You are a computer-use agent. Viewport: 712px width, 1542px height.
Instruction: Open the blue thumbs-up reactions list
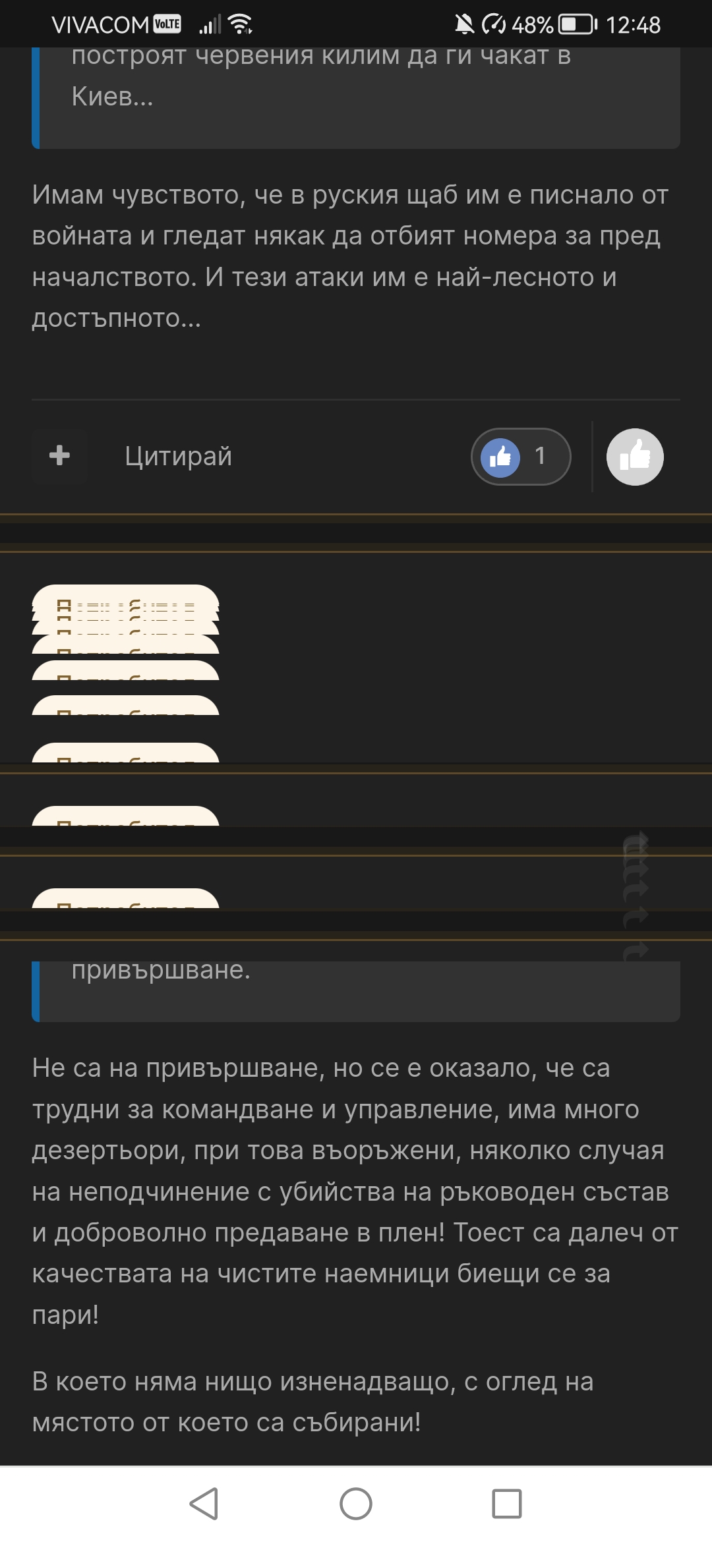500,457
